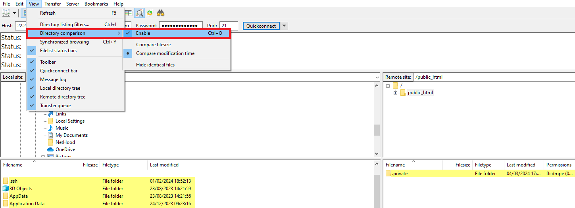The height and width of the screenshot is (208, 575).
Task: Open the OneDrive folder in local tree
Action: coord(65,149)
